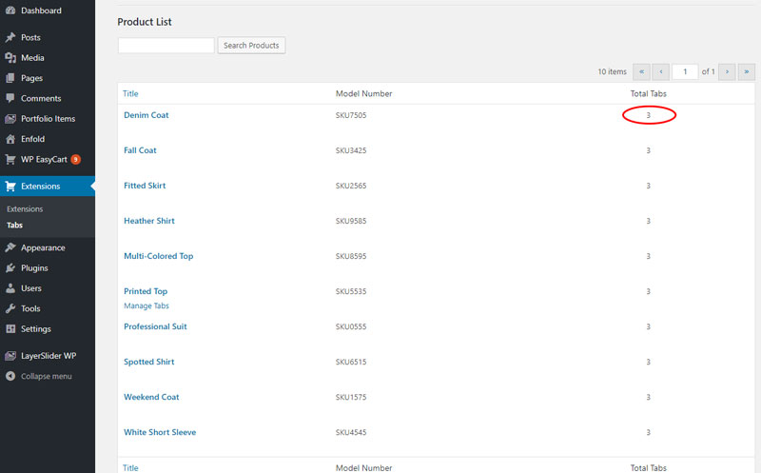Click the Users person icon

click(10, 288)
